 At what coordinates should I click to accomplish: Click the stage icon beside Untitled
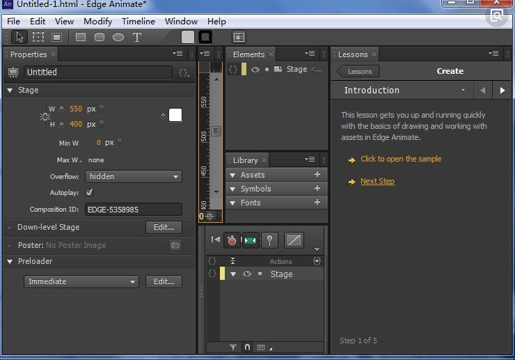coord(13,72)
